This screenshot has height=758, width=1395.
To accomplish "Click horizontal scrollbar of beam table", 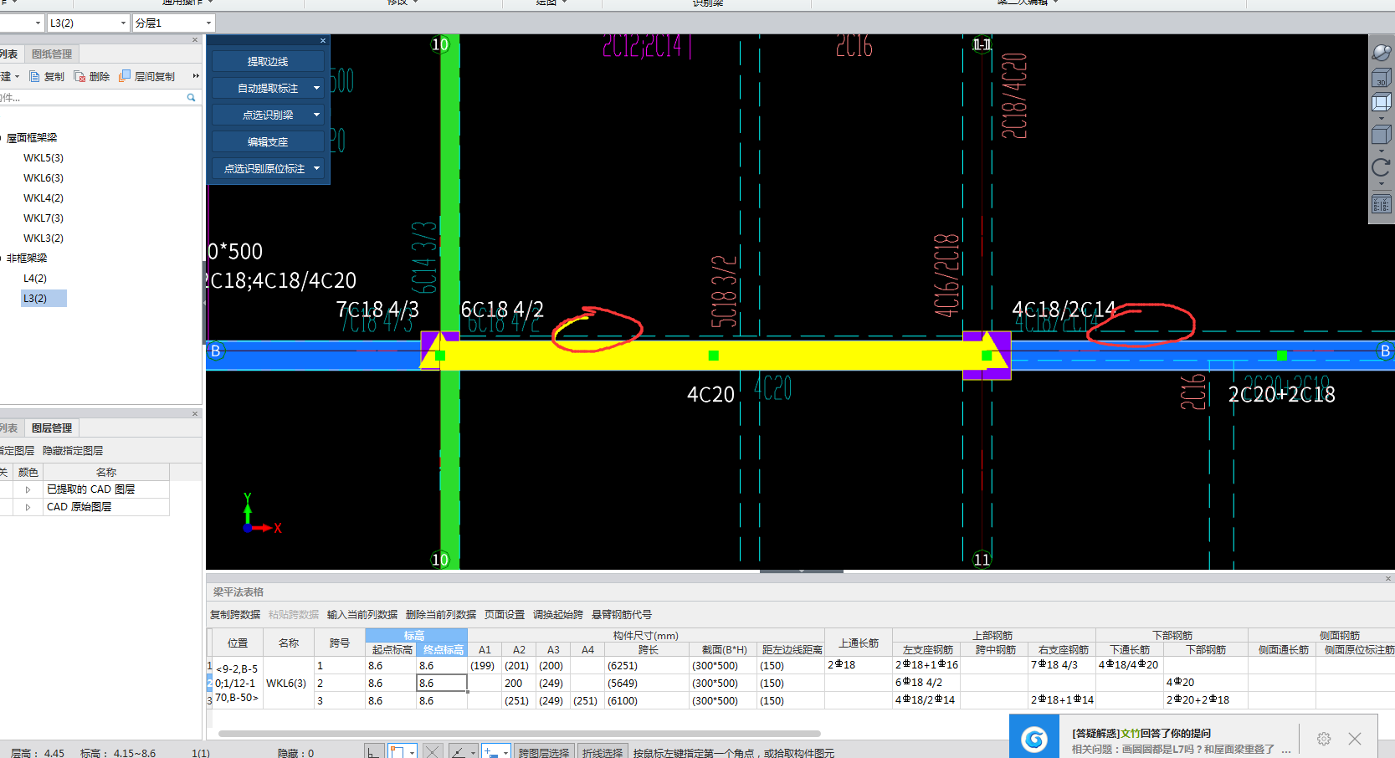I will [519, 734].
